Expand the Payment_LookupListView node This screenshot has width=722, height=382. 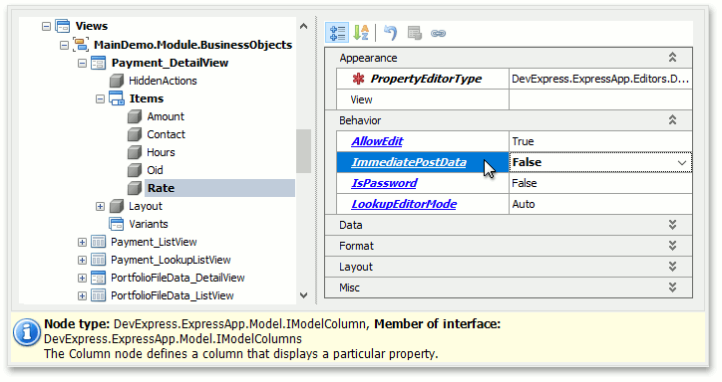click(82, 260)
